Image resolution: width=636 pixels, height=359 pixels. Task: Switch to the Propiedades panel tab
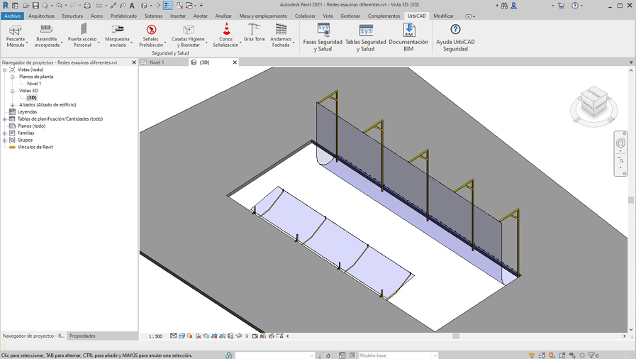tap(82, 336)
